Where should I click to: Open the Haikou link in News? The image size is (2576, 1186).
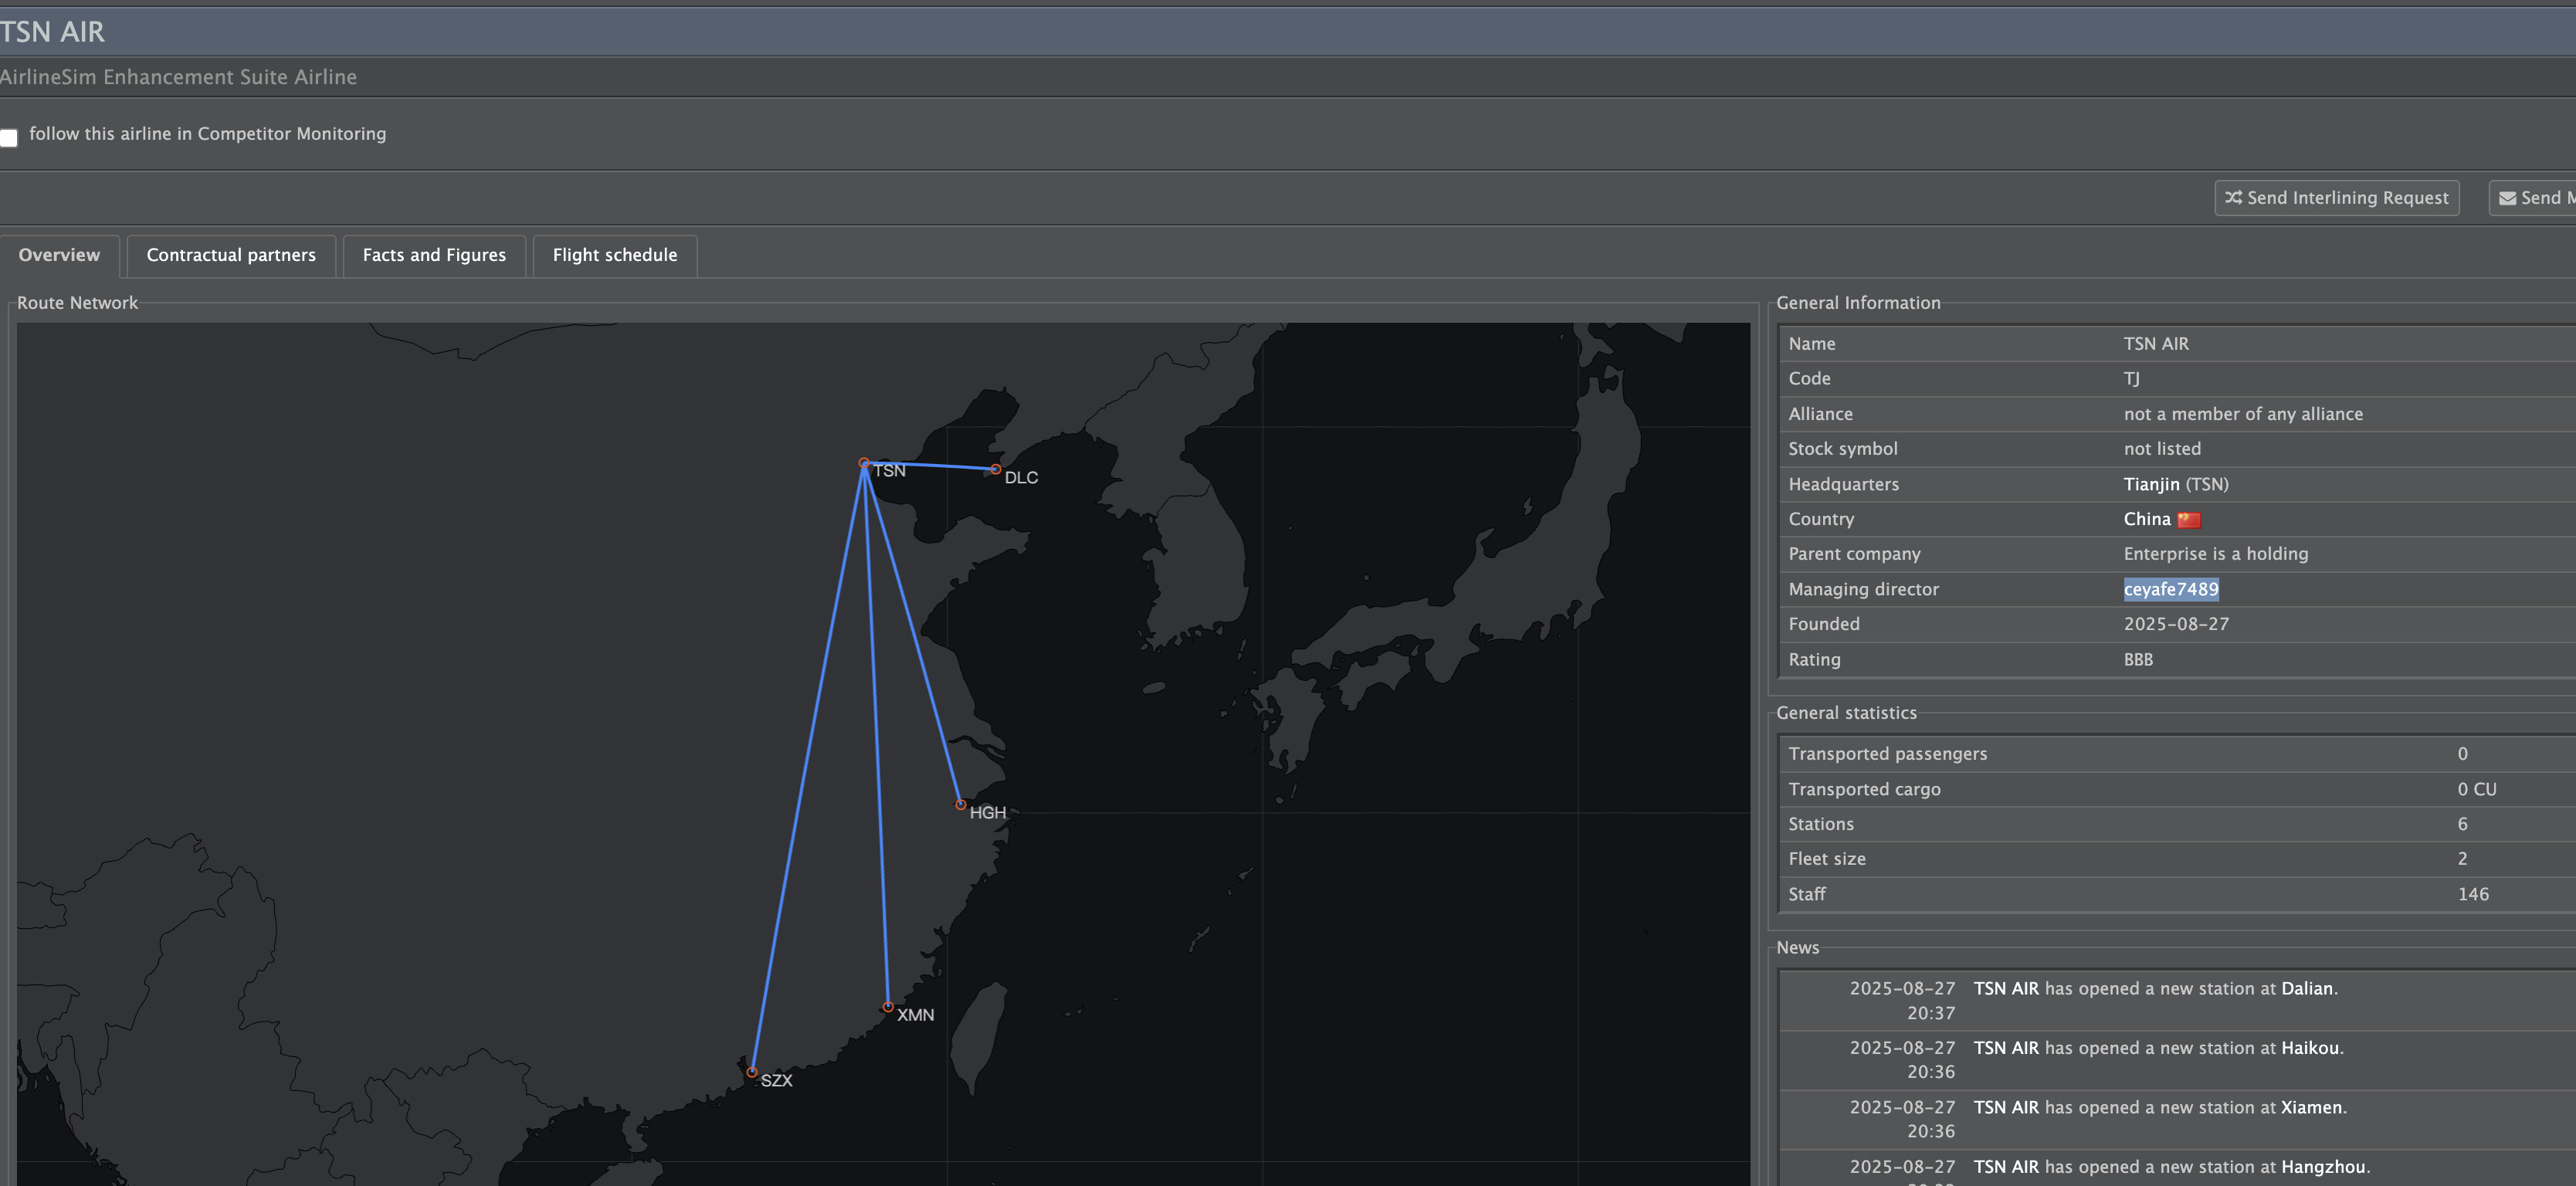click(x=2309, y=1048)
